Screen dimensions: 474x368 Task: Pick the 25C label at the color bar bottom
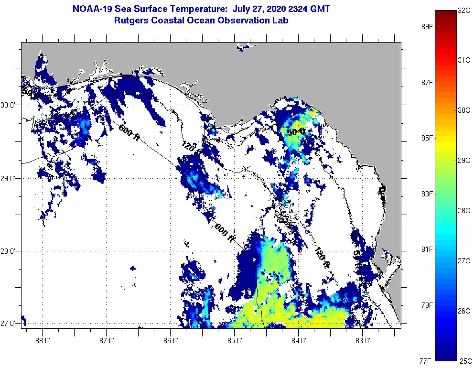coord(465,360)
